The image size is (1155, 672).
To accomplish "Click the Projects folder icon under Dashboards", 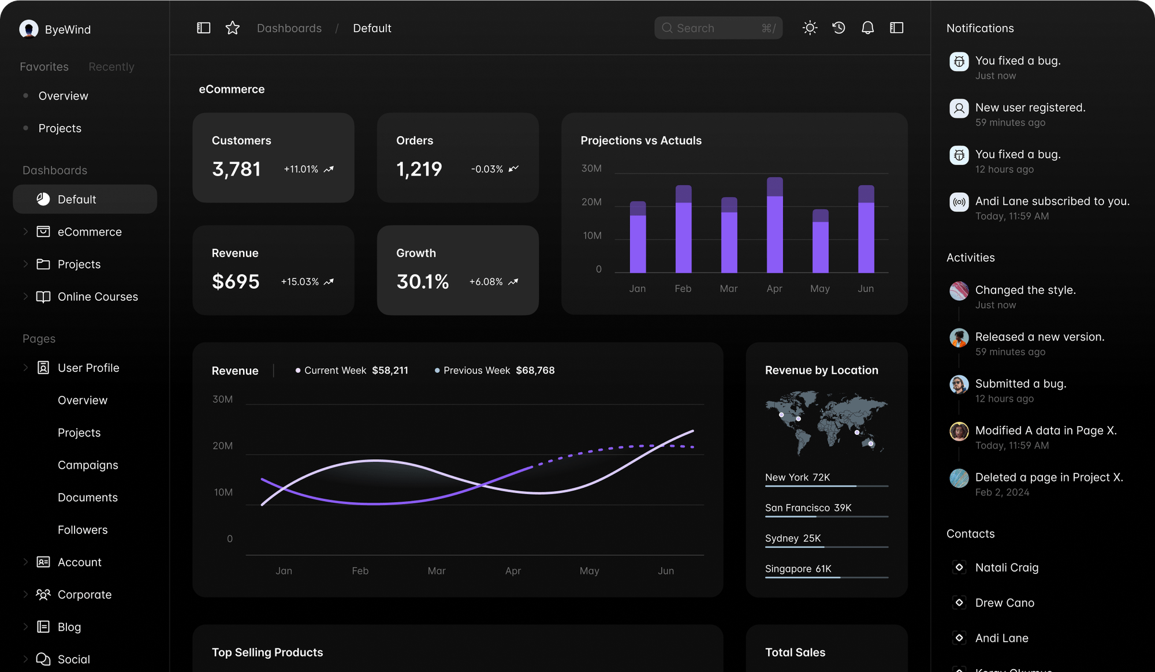I will (43, 264).
